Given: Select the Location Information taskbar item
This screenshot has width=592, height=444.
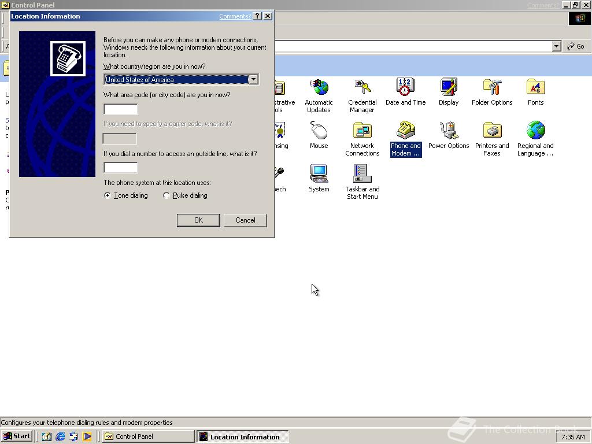Looking at the screenshot, I should click(242, 436).
